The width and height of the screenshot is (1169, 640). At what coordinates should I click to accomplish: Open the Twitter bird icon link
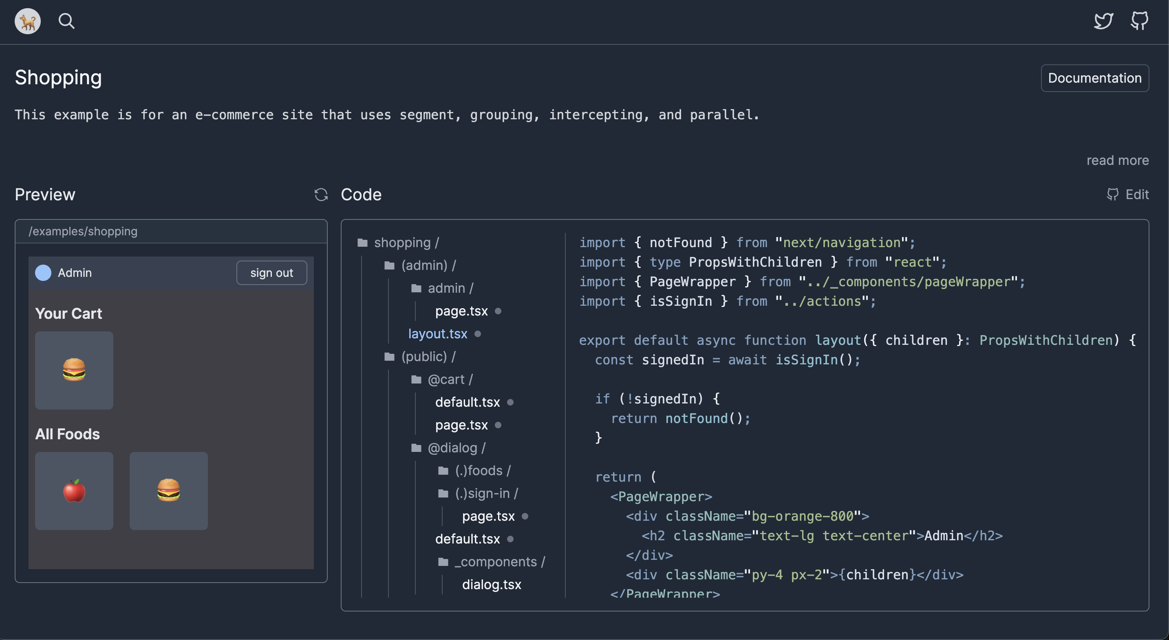(x=1103, y=21)
